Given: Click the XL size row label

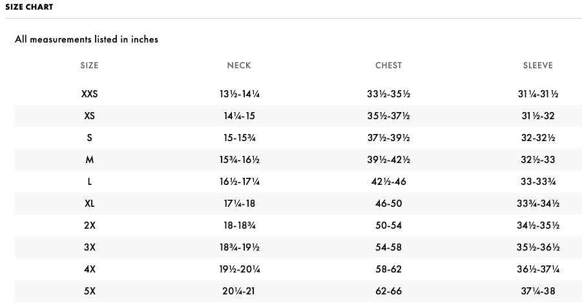Looking at the screenshot, I should click(89, 204).
